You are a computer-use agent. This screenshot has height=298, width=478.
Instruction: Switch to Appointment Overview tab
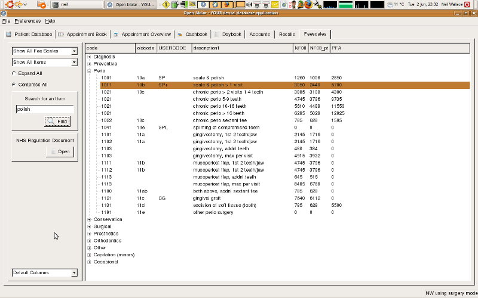click(142, 35)
